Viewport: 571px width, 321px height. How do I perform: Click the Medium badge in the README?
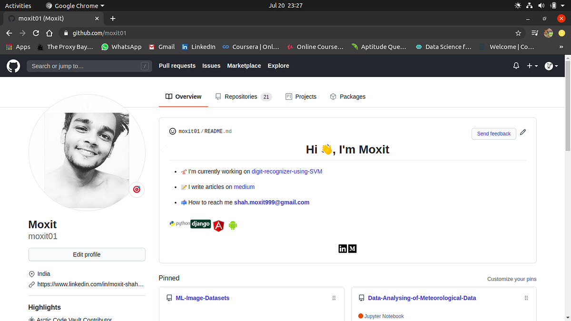coord(352,249)
